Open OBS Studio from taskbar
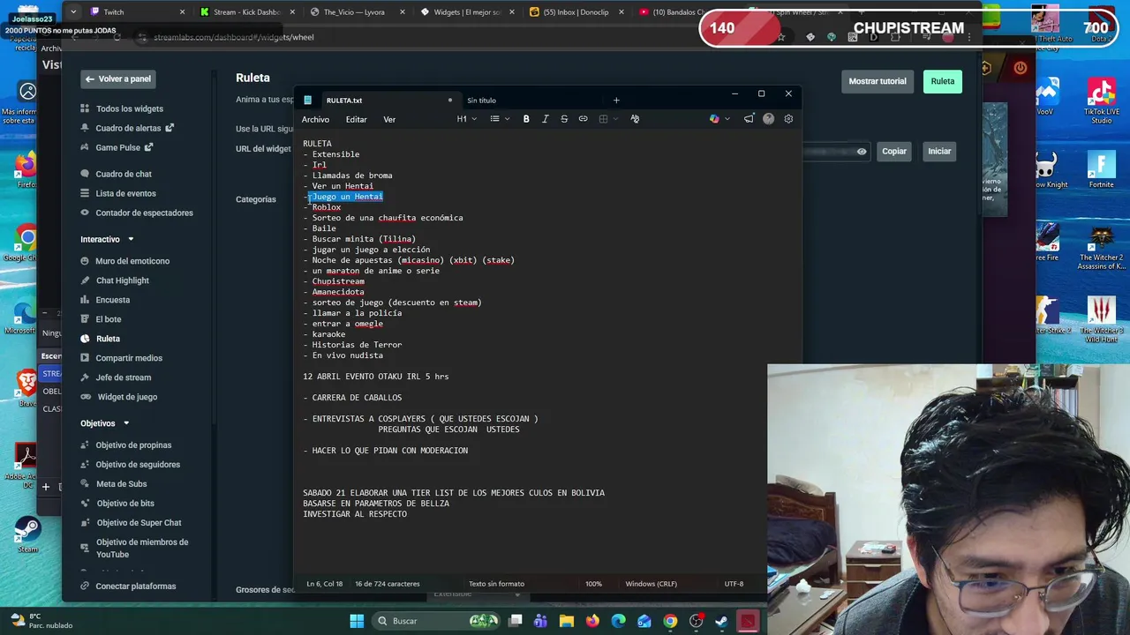This screenshot has height=635, width=1130. point(697,621)
